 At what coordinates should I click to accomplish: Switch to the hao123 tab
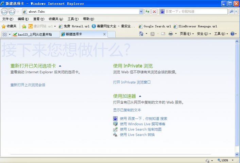click(36, 34)
